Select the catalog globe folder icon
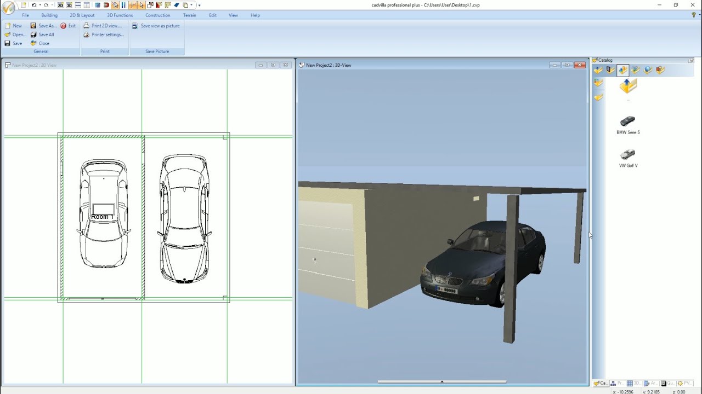702x394 pixels. (x=648, y=70)
